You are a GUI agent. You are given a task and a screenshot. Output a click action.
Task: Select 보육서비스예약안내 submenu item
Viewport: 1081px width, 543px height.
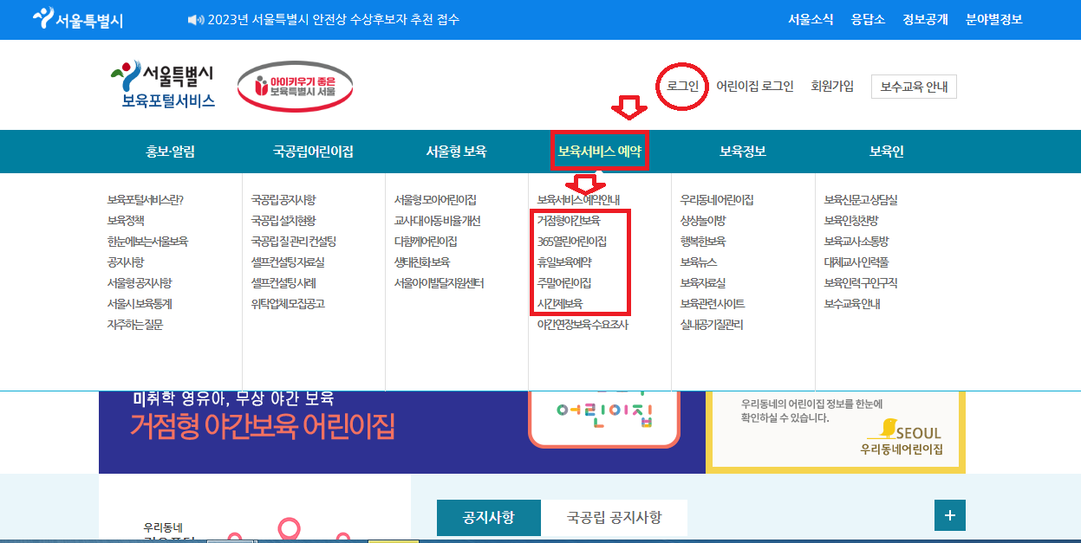[578, 200]
